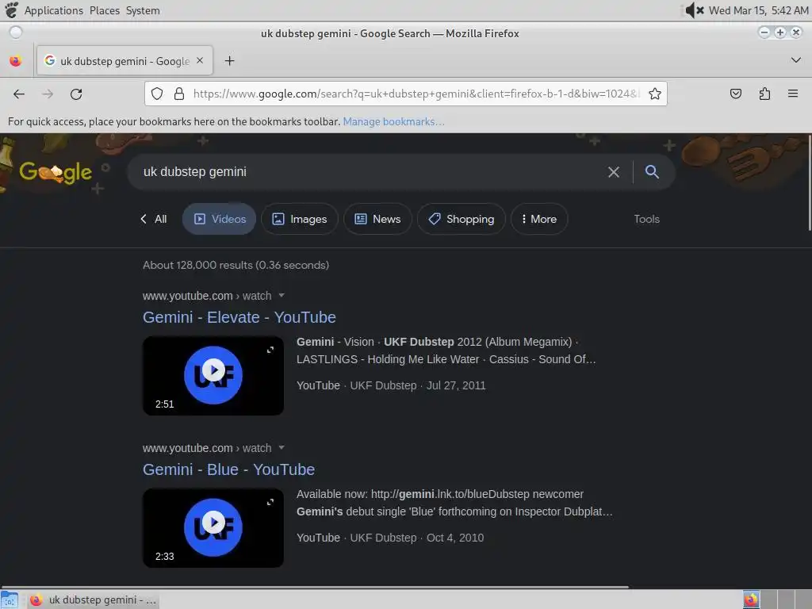Image resolution: width=812 pixels, height=609 pixels.
Task: Open the clock showing Wed Mar 15
Action: point(758,10)
